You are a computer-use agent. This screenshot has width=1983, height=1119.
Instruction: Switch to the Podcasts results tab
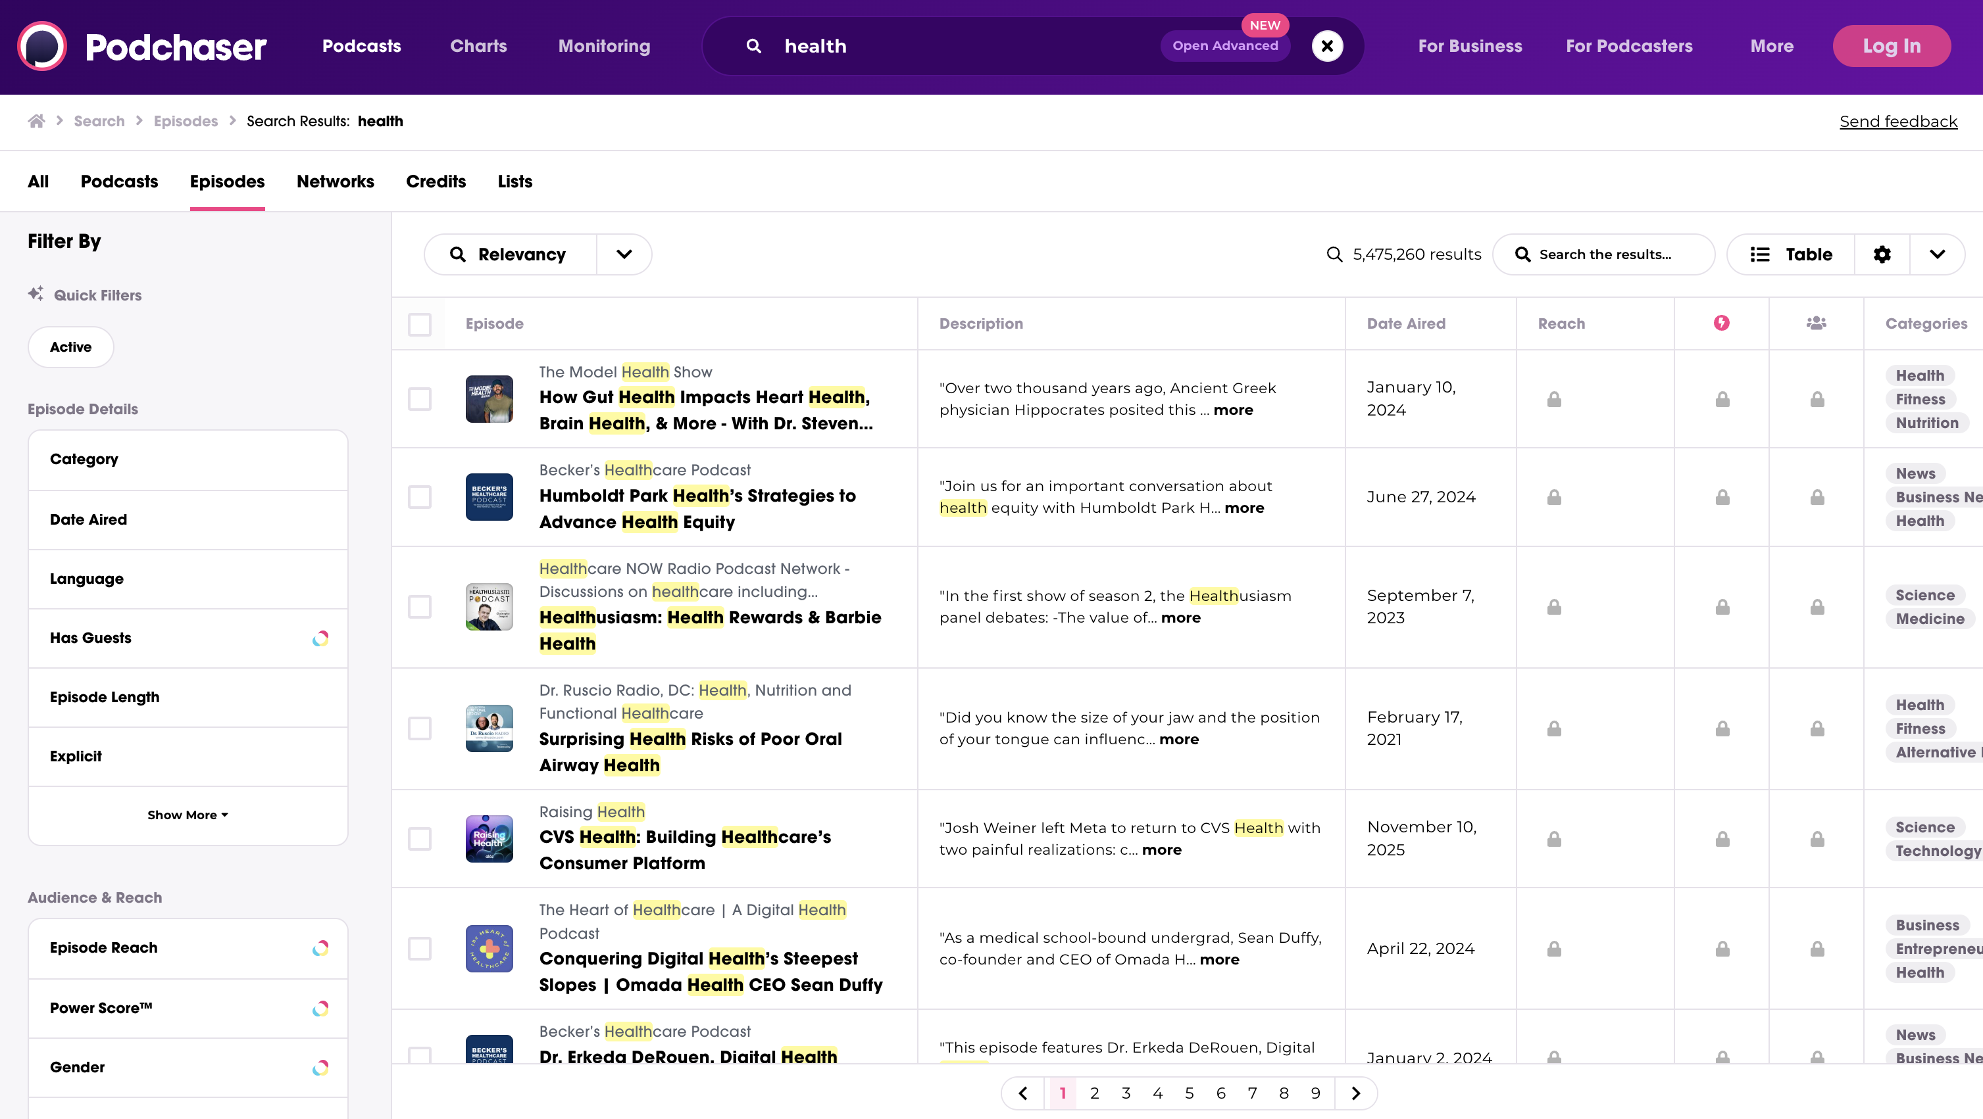click(119, 181)
